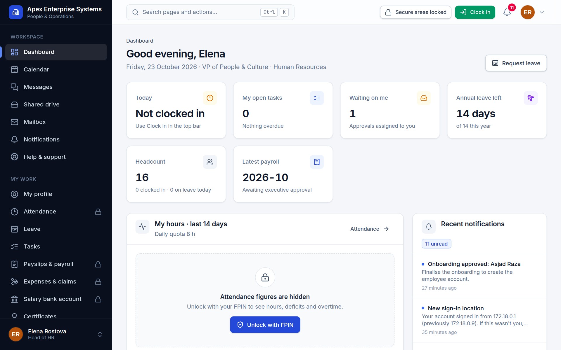Click the clock icon on Today card
Viewport: 561px width, 350px height.
(x=210, y=98)
